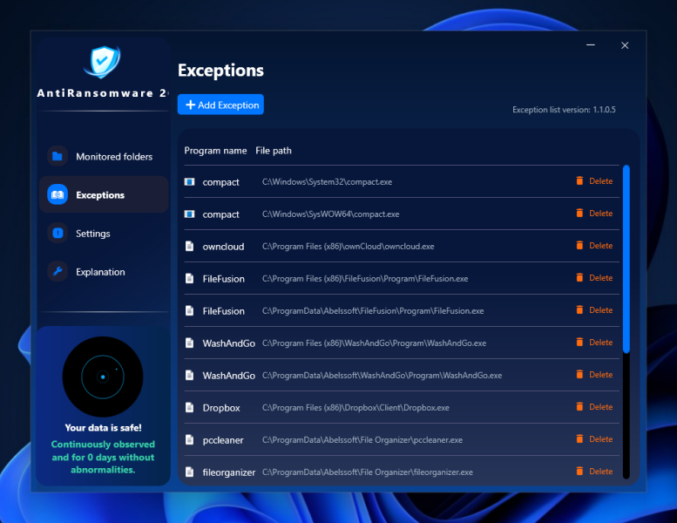Click the AntiRansomware title text

[102, 93]
